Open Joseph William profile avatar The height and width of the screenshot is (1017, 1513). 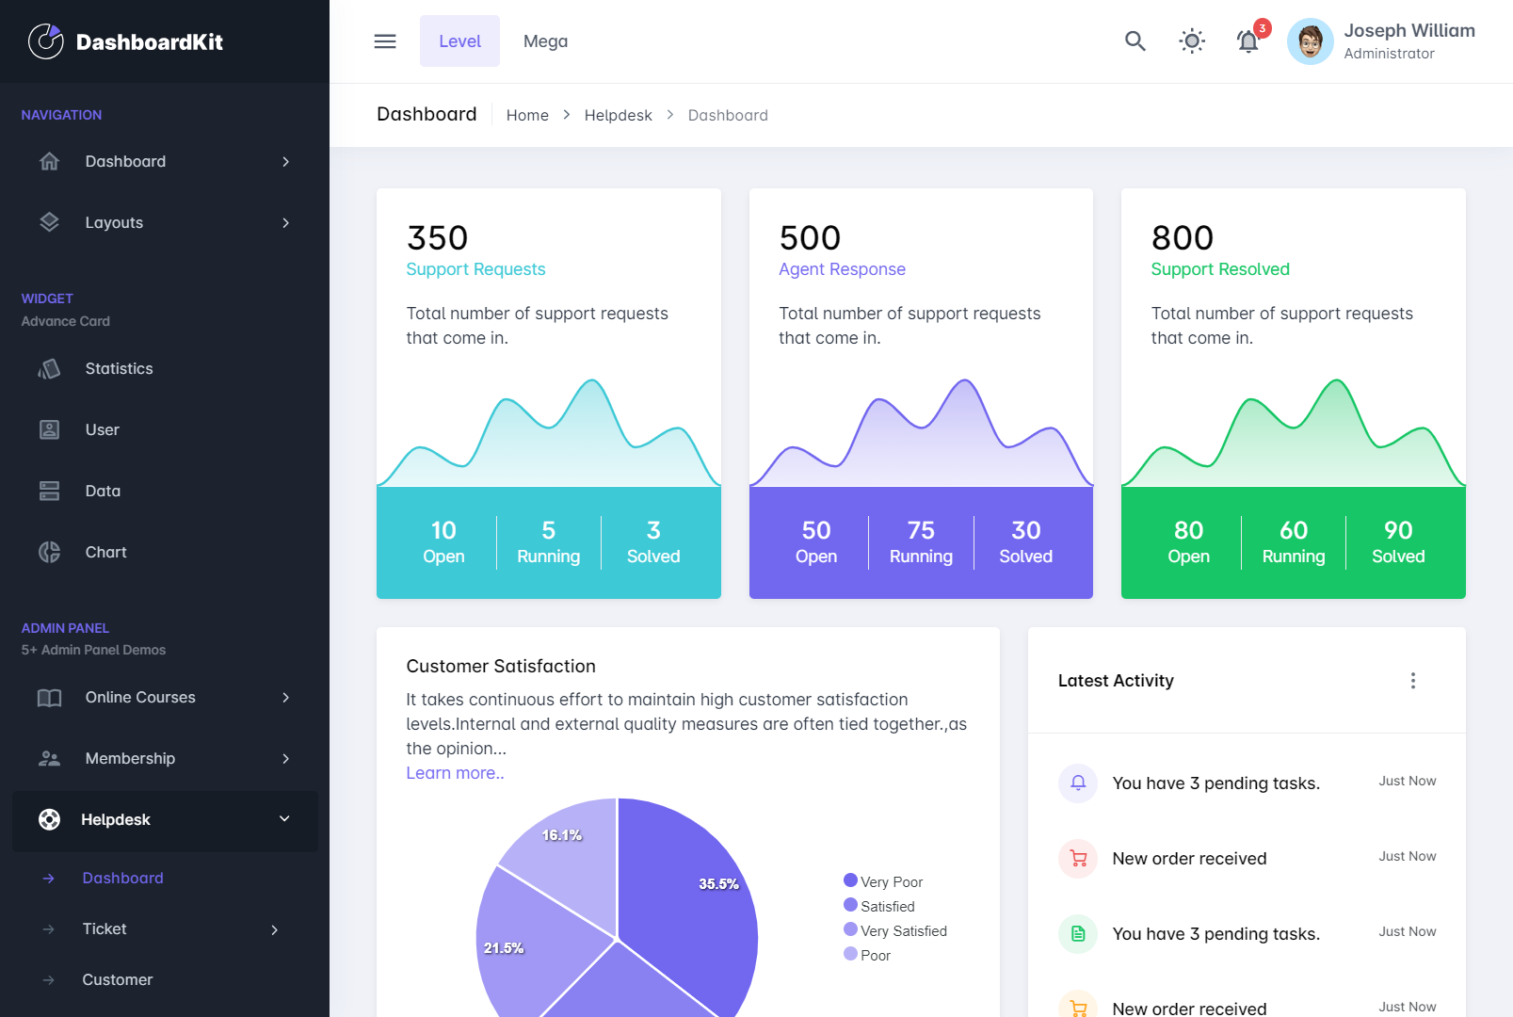click(x=1310, y=41)
